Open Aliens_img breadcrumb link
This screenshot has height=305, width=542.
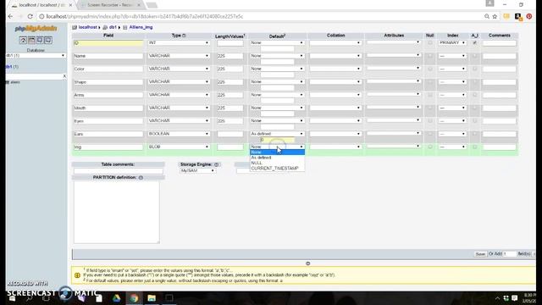click(141, 27)
